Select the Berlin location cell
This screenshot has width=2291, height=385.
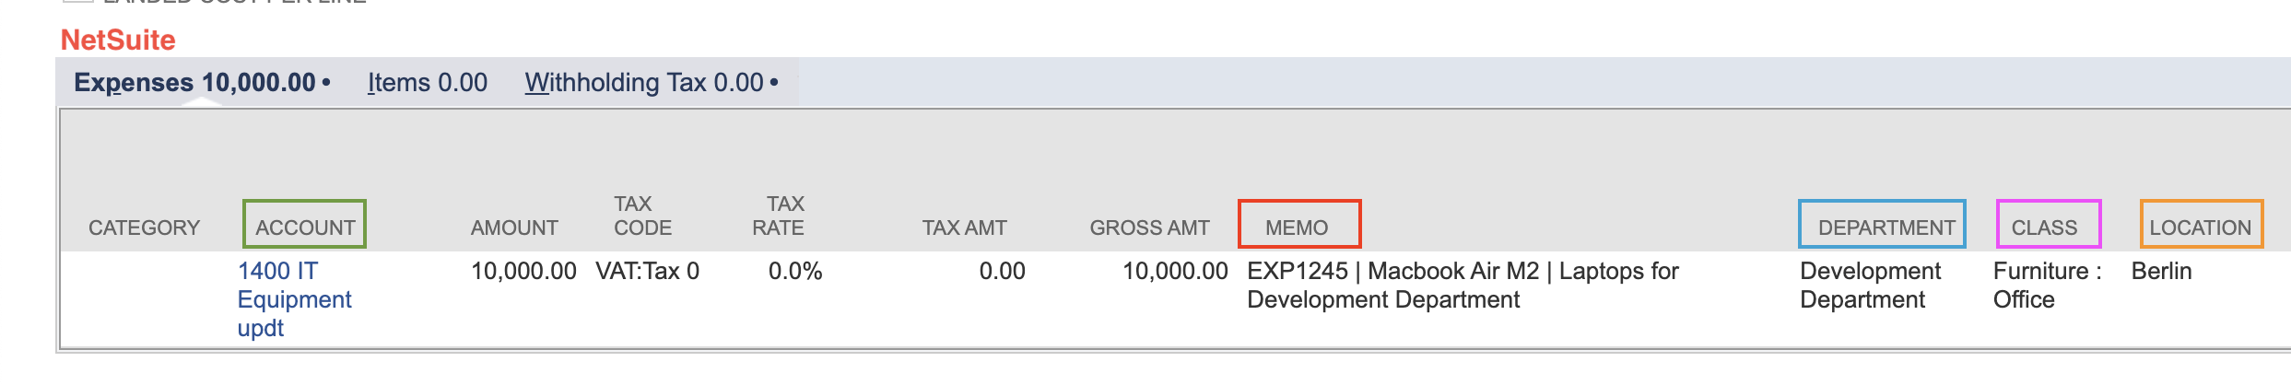(x=2161, y=272)
